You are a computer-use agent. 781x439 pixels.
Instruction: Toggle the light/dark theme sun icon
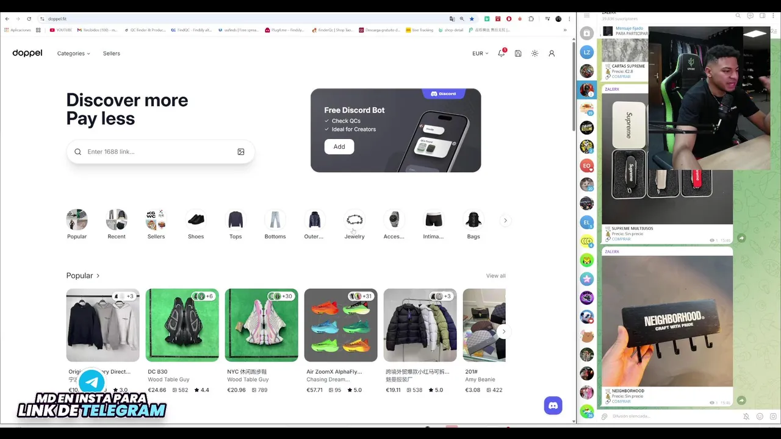point(534,53)
